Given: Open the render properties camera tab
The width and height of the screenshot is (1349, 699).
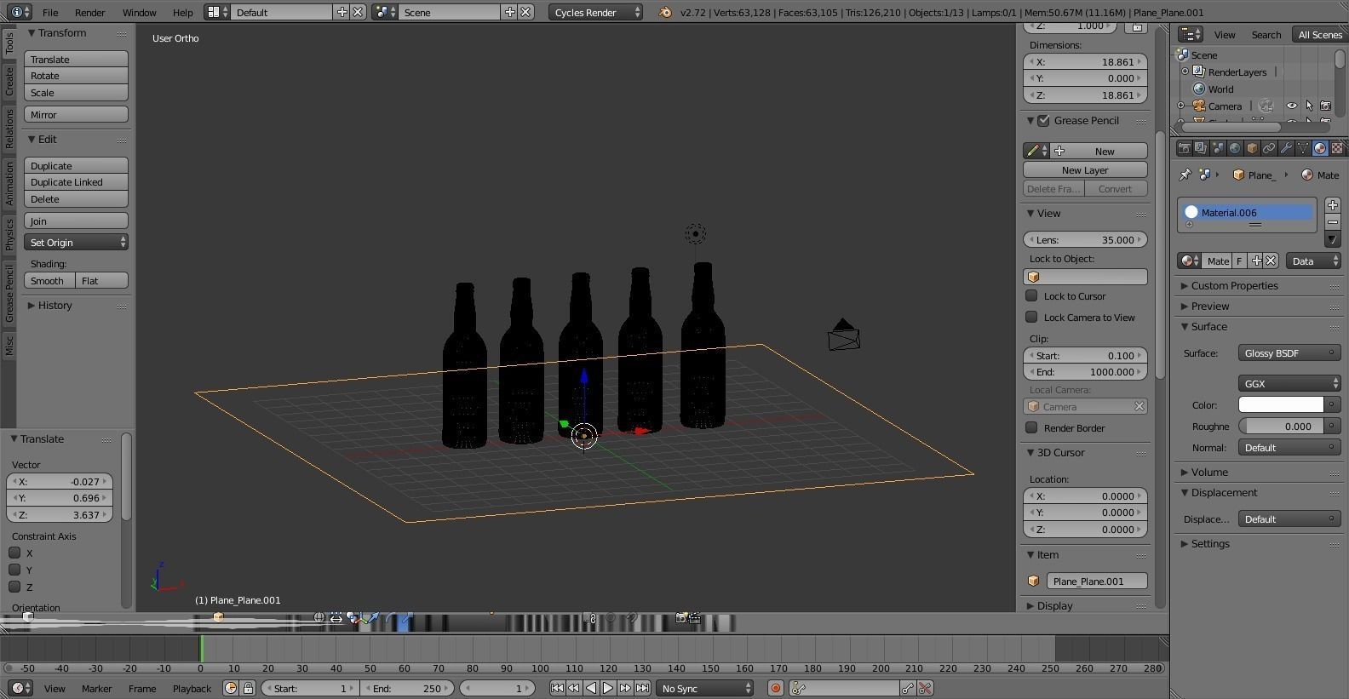Looking at the screenshot, I should click(x=1184, y=148).
